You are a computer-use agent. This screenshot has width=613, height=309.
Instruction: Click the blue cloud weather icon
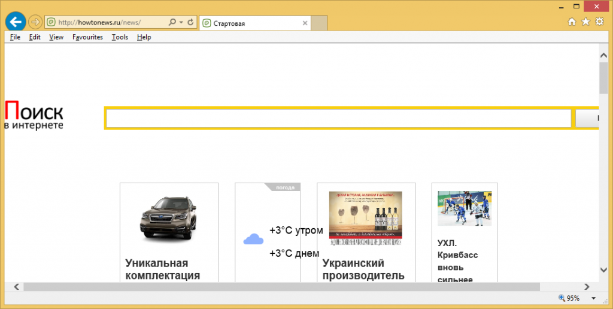[x=253, y=240]
